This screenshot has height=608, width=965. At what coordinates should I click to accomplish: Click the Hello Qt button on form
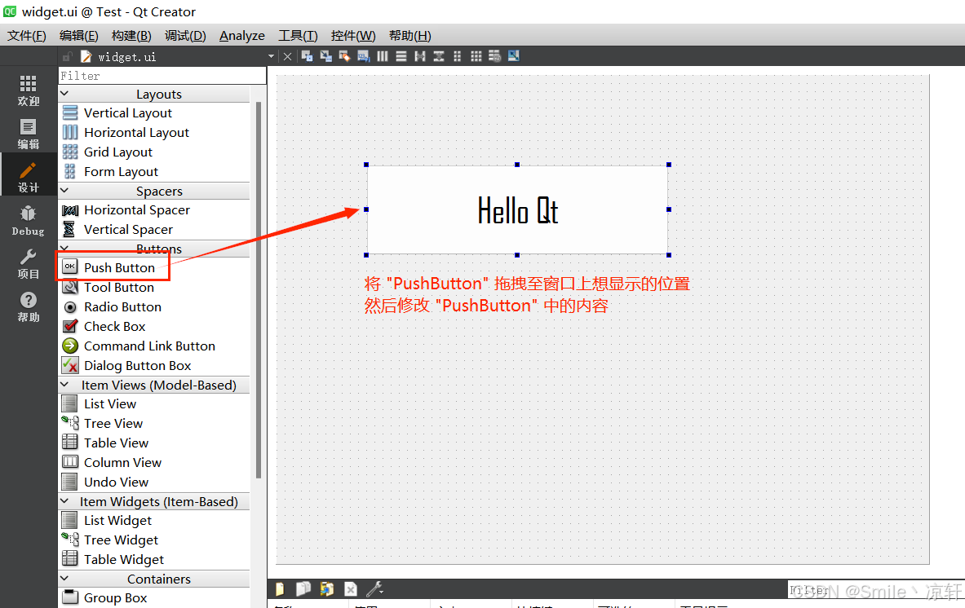point(518,209)
